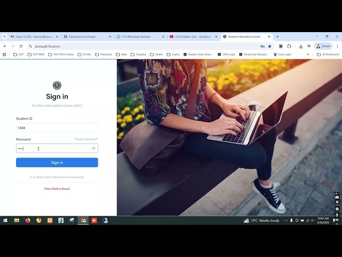
Task: Open Student Gate Attendance bookmark
Action: tap(198, 55)
